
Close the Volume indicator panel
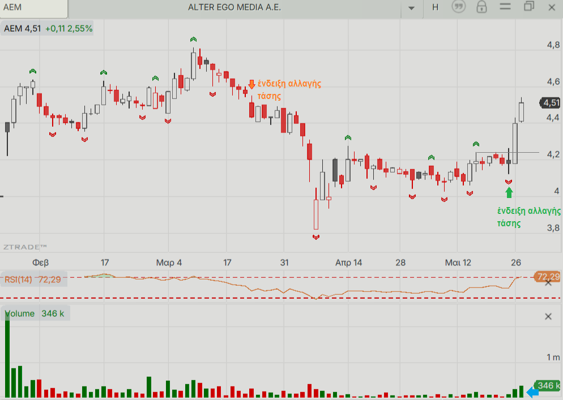[548, 316]
